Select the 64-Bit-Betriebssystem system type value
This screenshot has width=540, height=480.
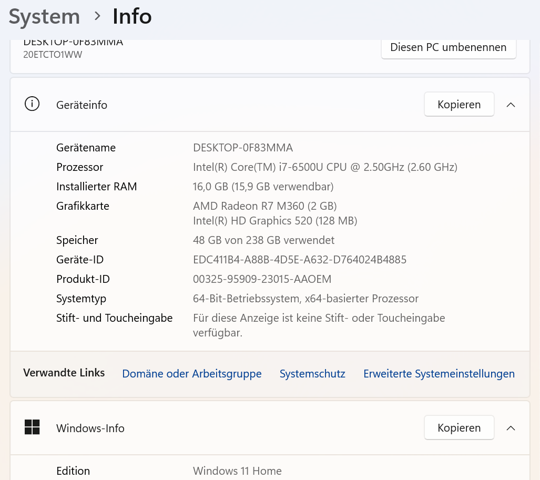[305, 299]
